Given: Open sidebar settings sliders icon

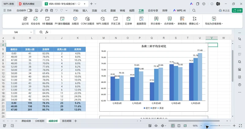Looking at the screenshot, I should click(239, 47).
